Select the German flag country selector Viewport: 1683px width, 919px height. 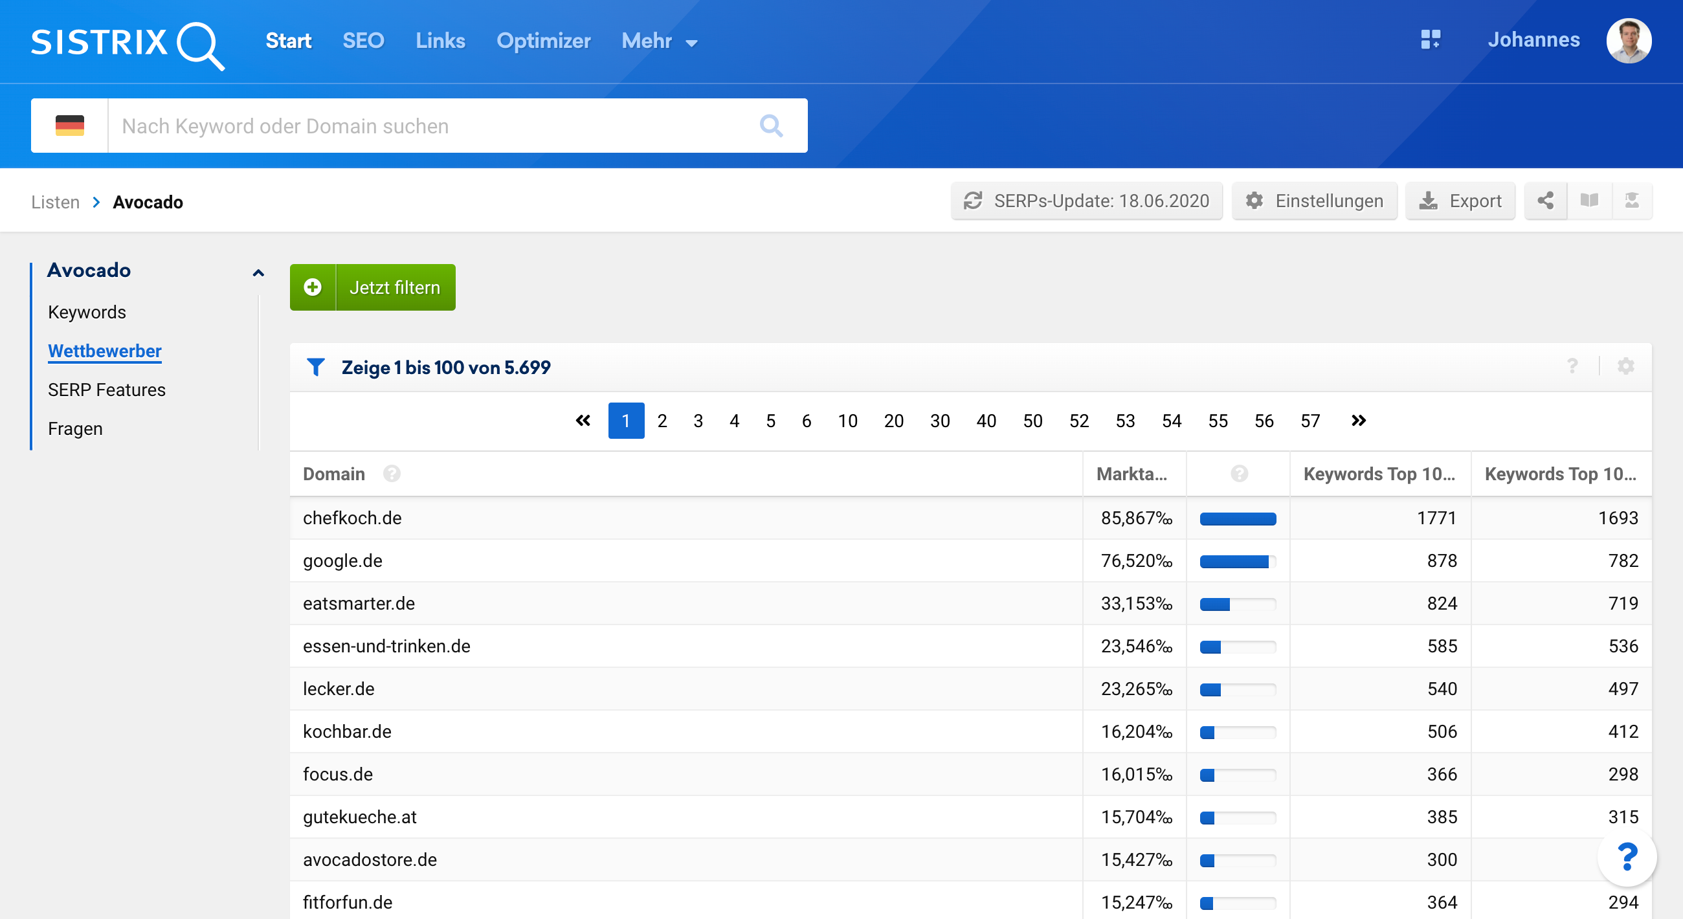click(69, 126)
